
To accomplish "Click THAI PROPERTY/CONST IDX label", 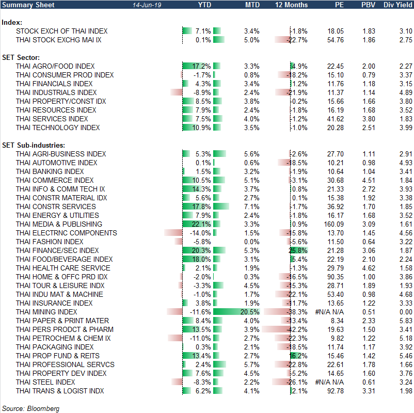I will pyautogui.click(x=61, y=101).
